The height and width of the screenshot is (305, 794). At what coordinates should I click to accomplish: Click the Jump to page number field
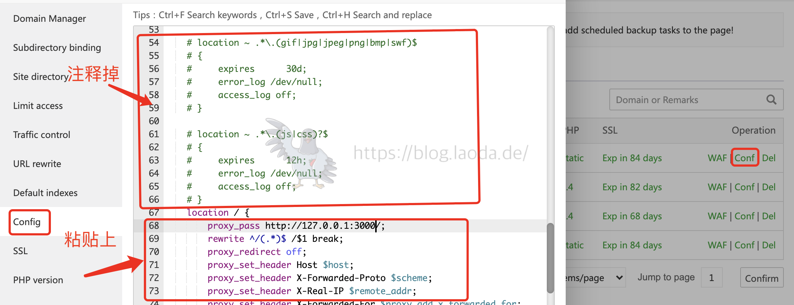pyautogui.click(x=711, y=278)
